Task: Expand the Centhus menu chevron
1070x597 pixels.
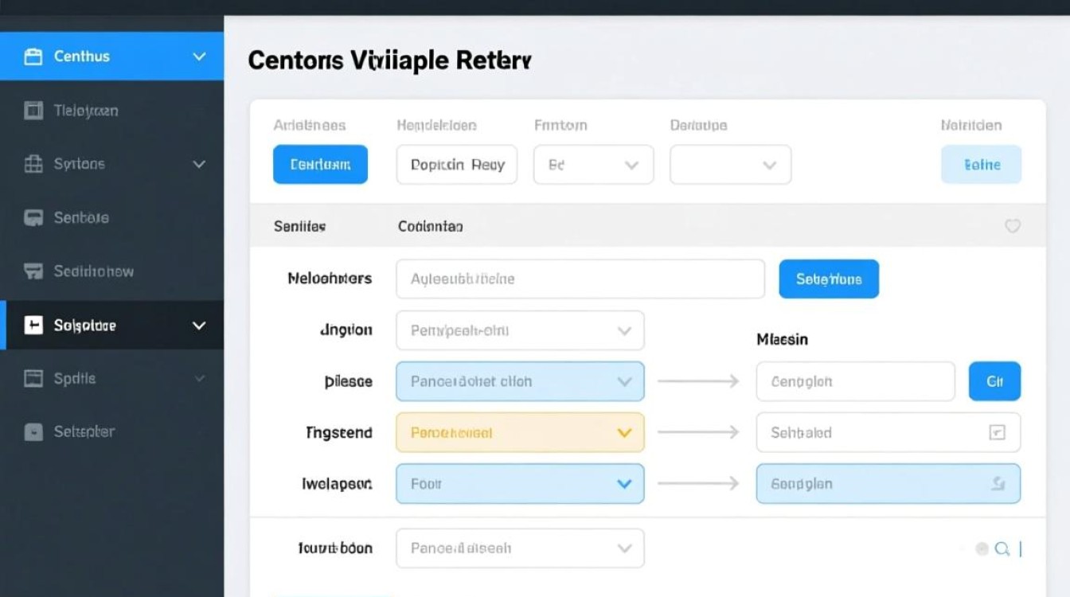Action: 199,57
